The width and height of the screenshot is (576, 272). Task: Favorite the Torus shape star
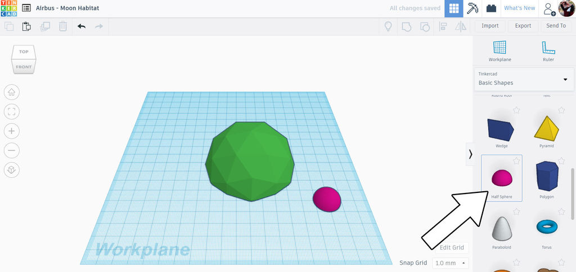click(x=561, y=211)
